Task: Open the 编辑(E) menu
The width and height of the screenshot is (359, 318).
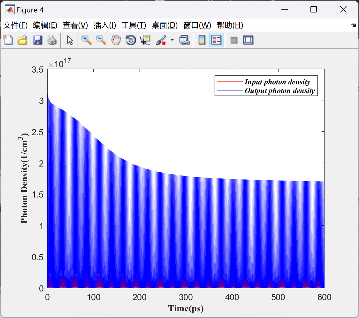Action: (x=45, y=25)
